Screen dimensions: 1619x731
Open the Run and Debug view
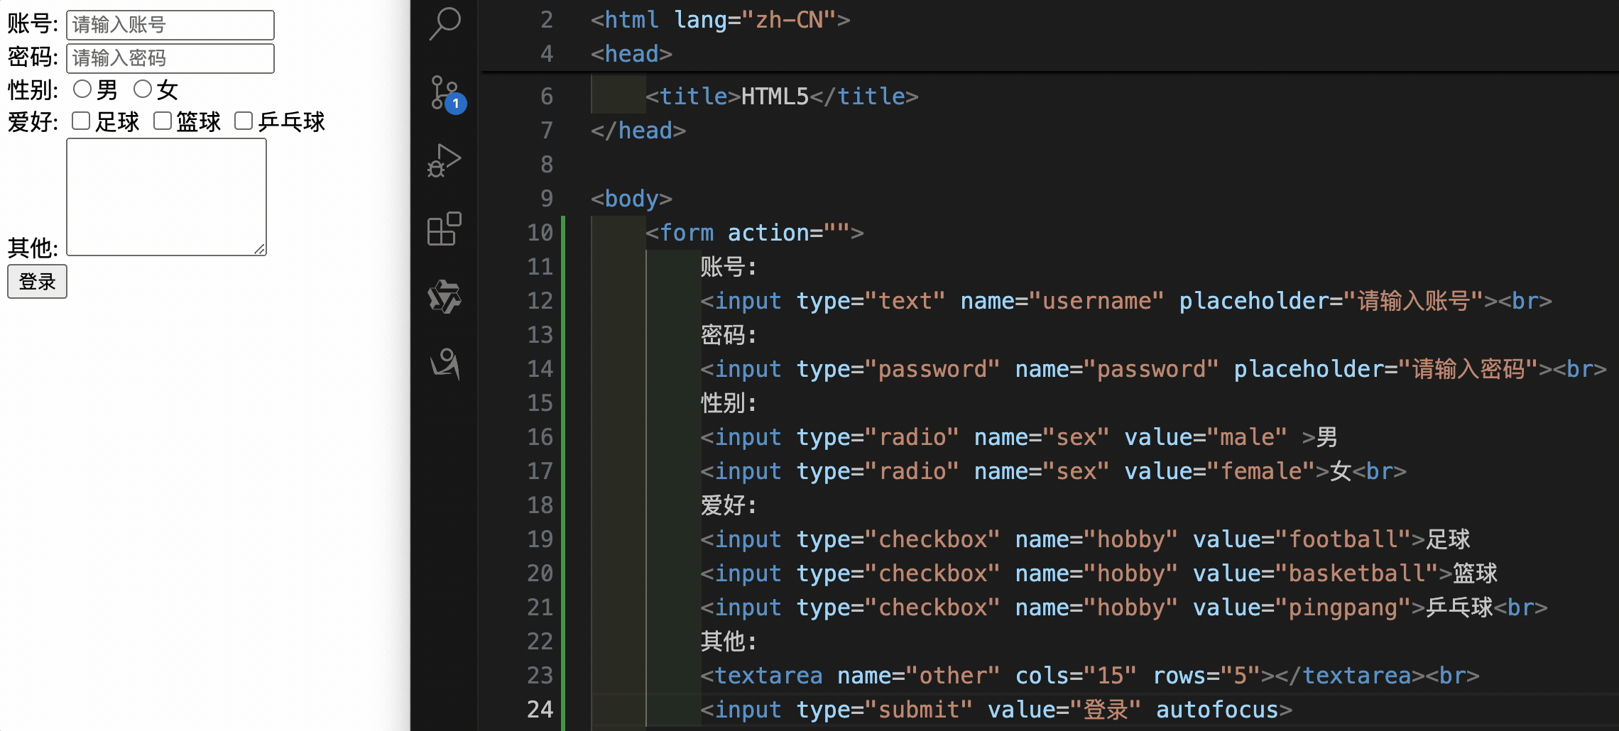[x=445, y=160]
